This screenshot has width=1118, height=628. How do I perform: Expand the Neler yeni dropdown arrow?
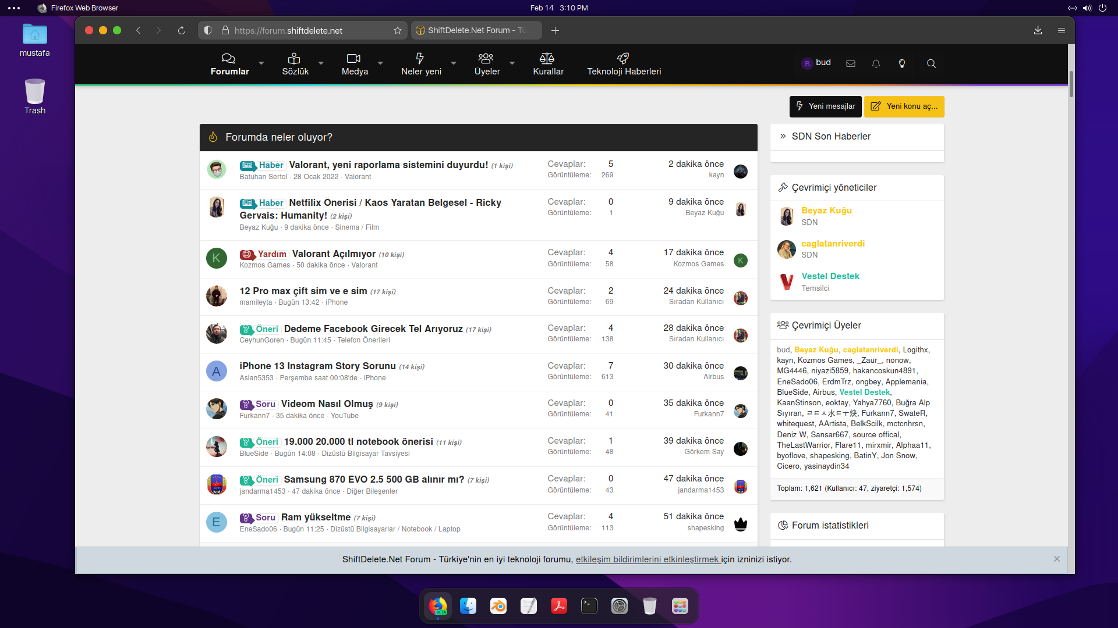[x=453, y=63]
